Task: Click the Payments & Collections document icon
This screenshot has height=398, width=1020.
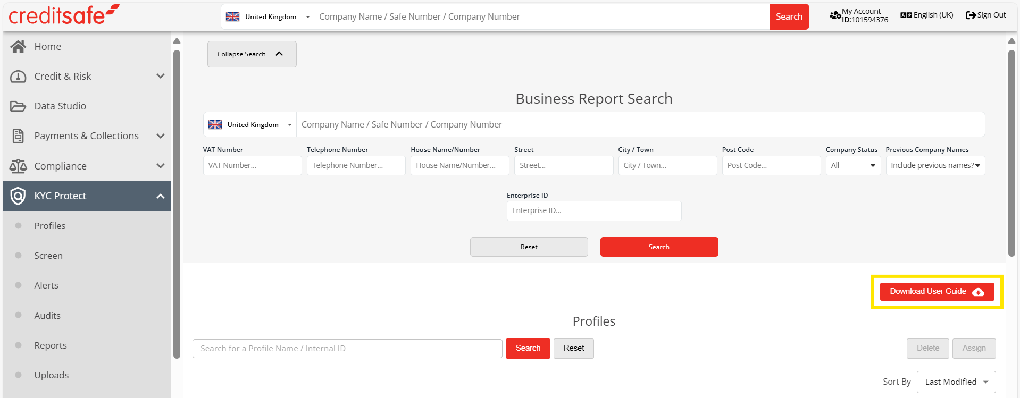Action: click(18, 136)
